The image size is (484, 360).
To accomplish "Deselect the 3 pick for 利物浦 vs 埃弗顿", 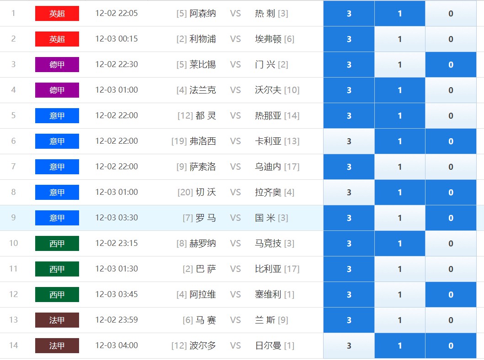I will pyautogui.click(x=349, y=39).
